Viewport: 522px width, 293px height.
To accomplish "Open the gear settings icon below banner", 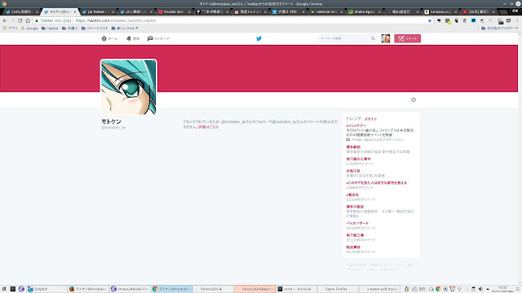I will (x=414, y=99).
